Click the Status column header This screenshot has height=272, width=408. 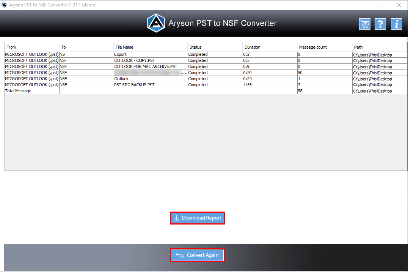[215, 47]
